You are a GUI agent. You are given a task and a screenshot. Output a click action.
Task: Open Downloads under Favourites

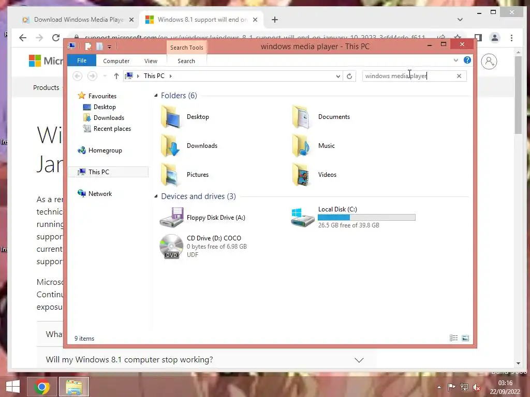(x=104, y=118)
